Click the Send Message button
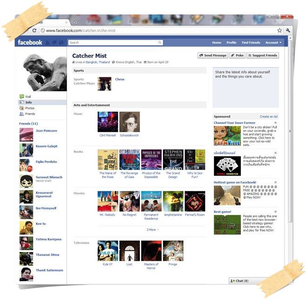This screenshot has width=308, height=299. [x=213, y=55]
